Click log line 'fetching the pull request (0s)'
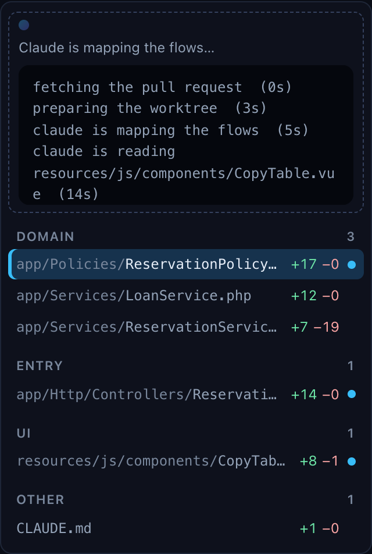This screenshot has height=554, width=372. pyautogui.click(x=162, y=87)
